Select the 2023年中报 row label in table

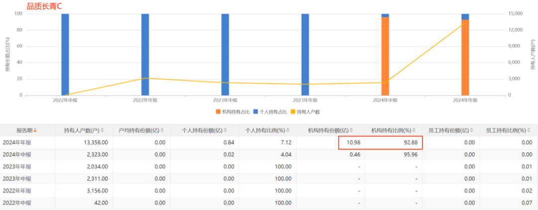pyautogui.click(x=17, y=179)
